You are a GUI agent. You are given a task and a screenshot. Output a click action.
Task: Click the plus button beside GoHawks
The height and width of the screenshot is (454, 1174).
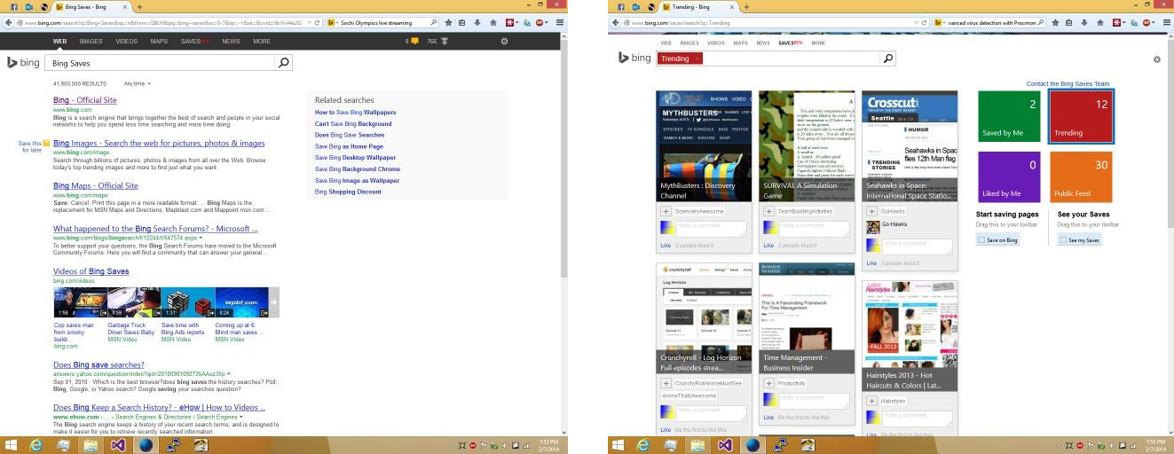tap(871, 211)
